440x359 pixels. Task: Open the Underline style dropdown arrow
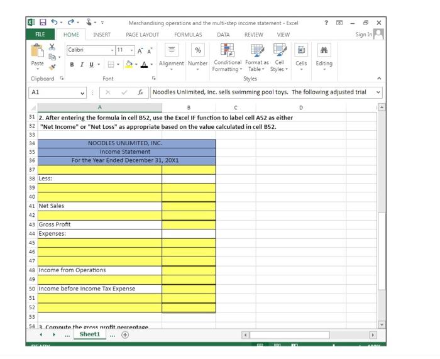click(x=99, y=65)
